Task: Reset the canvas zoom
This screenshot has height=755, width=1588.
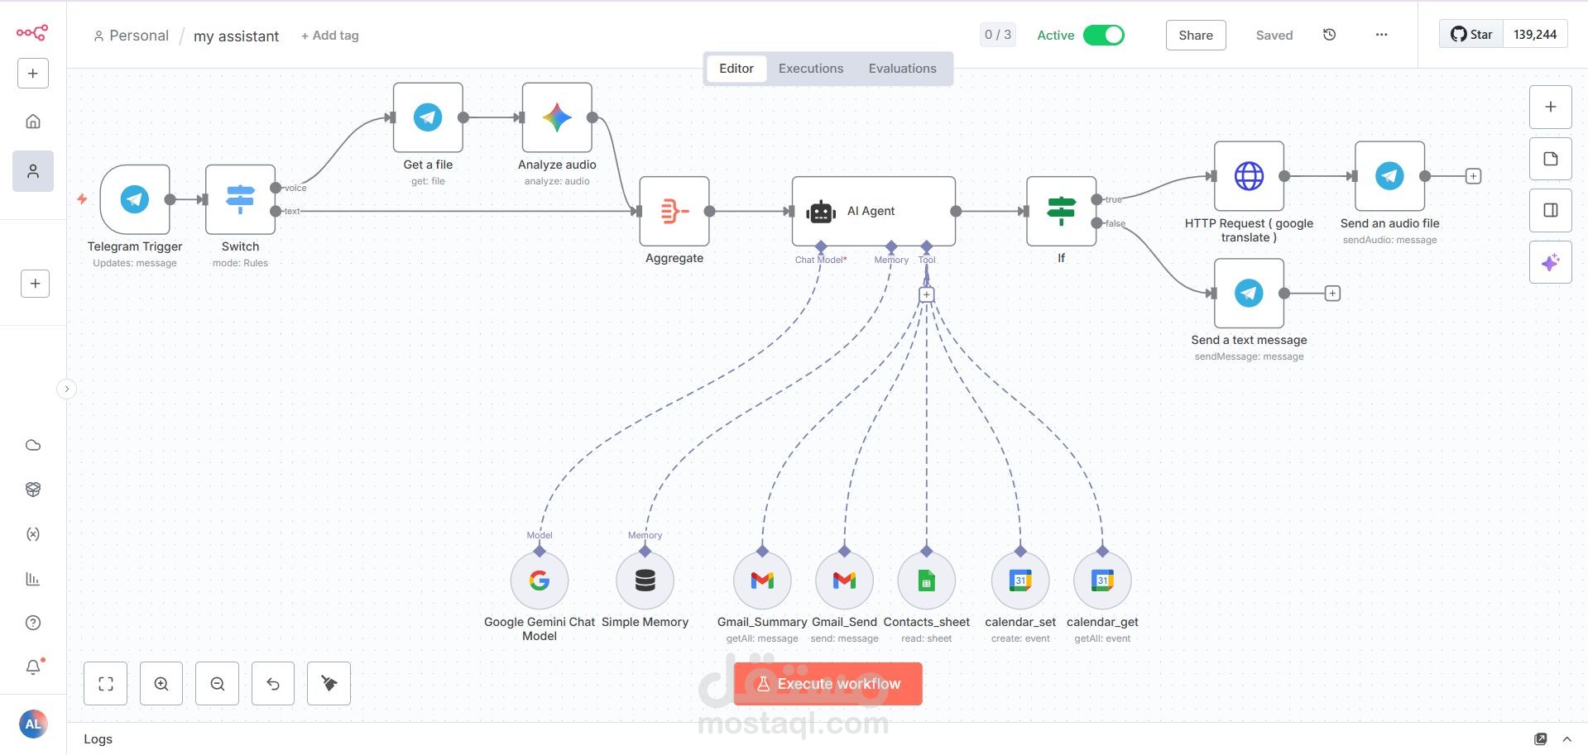Action: coord(273,684)
